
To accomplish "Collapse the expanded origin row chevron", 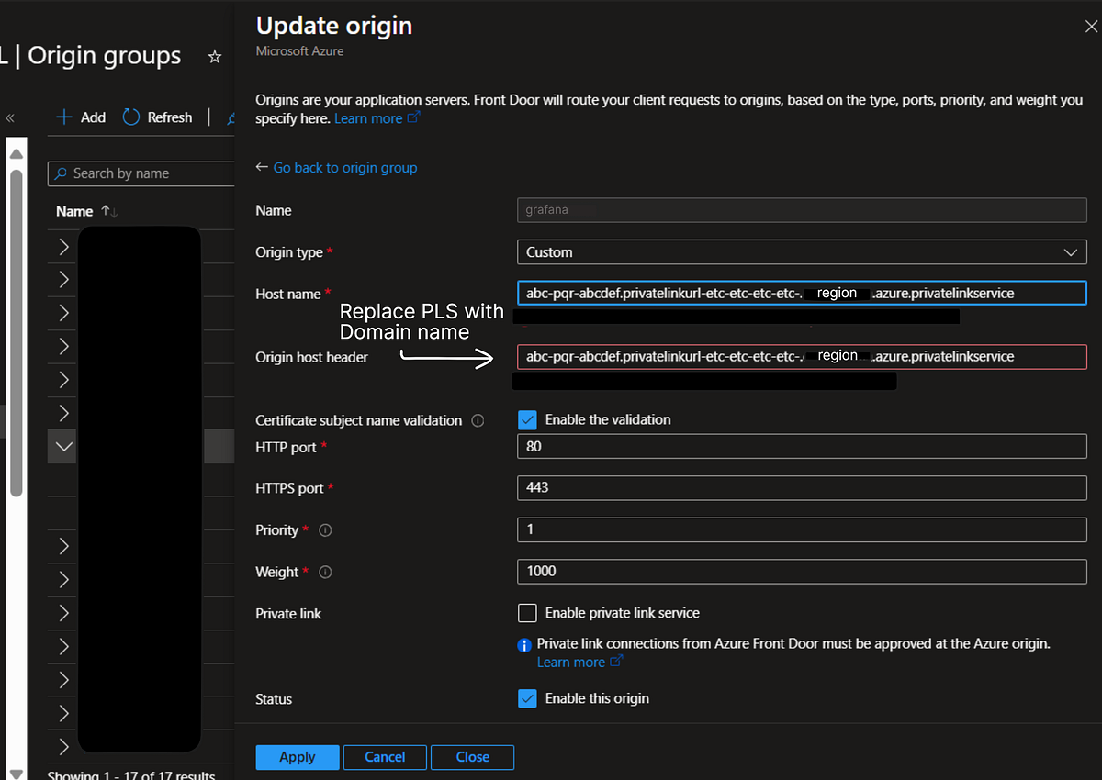I will click(x=62, y=446).
